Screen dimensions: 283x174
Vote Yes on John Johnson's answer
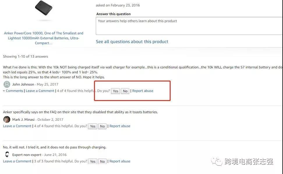[116, 91]
